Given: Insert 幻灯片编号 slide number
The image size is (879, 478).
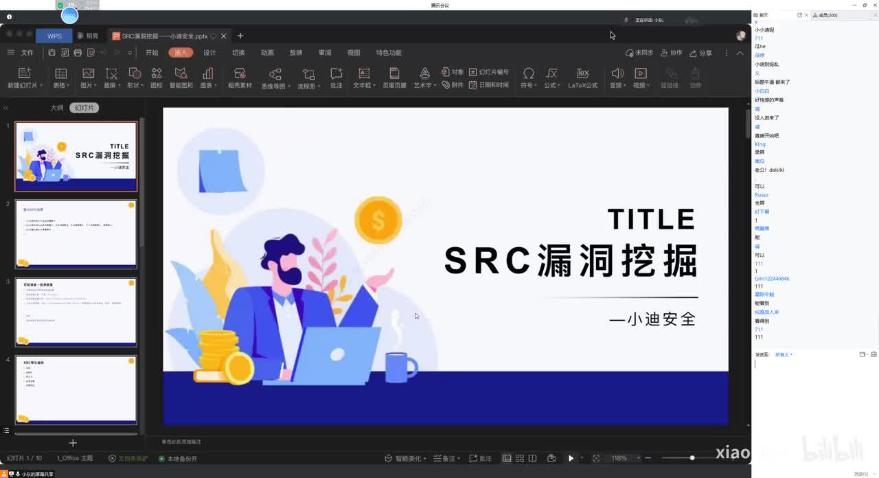Looking at the screenshot, I should [489, 72].
